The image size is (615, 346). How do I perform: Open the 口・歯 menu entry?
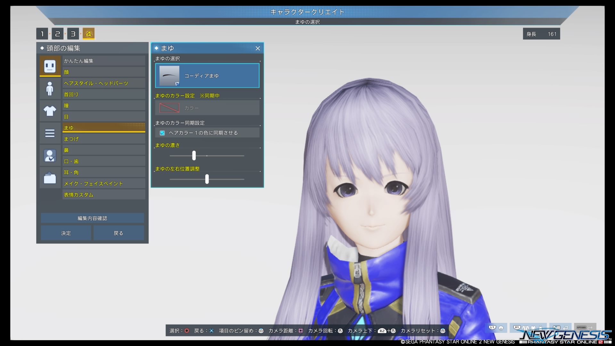(104, 161)
